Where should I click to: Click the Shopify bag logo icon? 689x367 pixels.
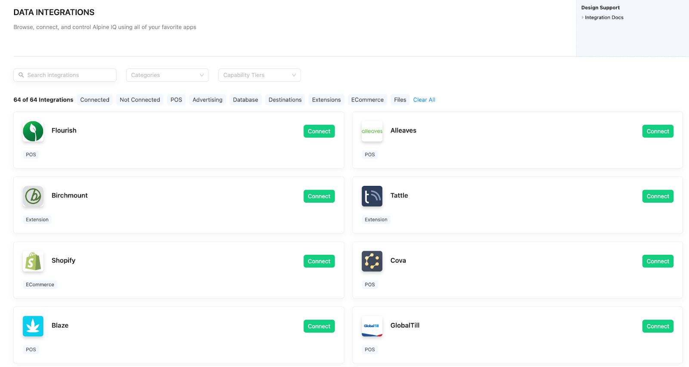pos(33,261)
